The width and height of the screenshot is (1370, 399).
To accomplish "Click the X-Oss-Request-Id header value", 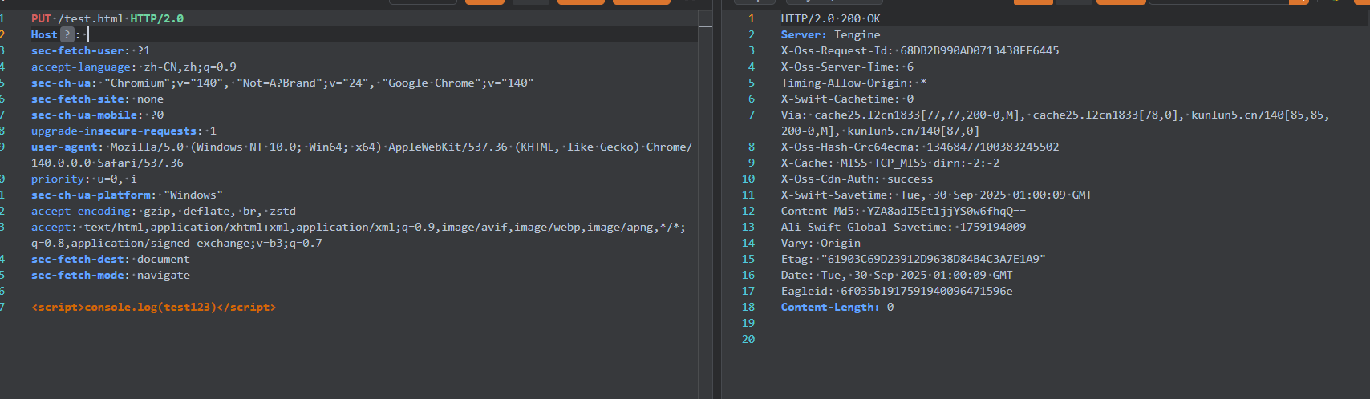I will pos(979,50).
